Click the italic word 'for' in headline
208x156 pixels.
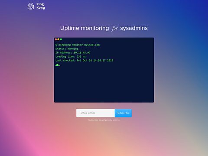tap(115, 28)
